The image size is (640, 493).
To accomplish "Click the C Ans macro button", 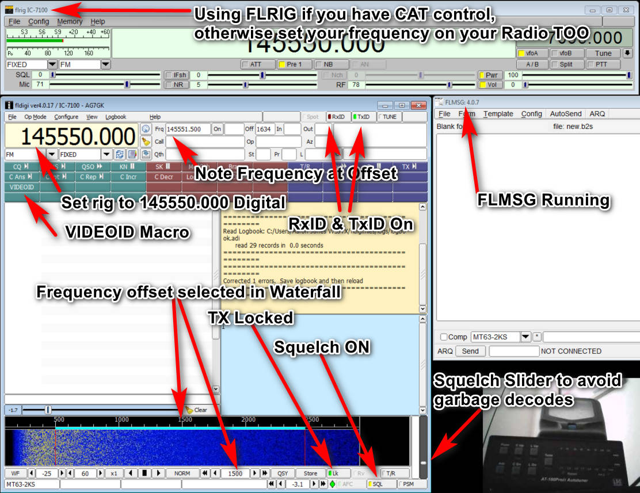I will pyautogui.click(x=22, y=177).
